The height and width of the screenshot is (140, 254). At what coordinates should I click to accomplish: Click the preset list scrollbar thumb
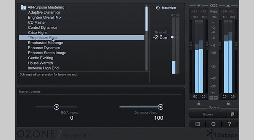pyautogui.click(x=146, y=19)
